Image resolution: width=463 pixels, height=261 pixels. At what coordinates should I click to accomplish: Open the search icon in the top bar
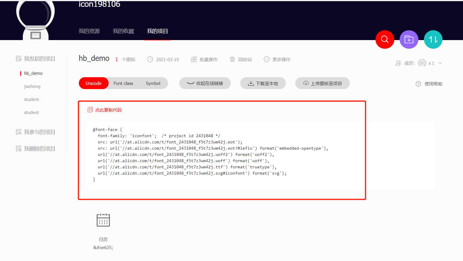click(x=384, y=39)
